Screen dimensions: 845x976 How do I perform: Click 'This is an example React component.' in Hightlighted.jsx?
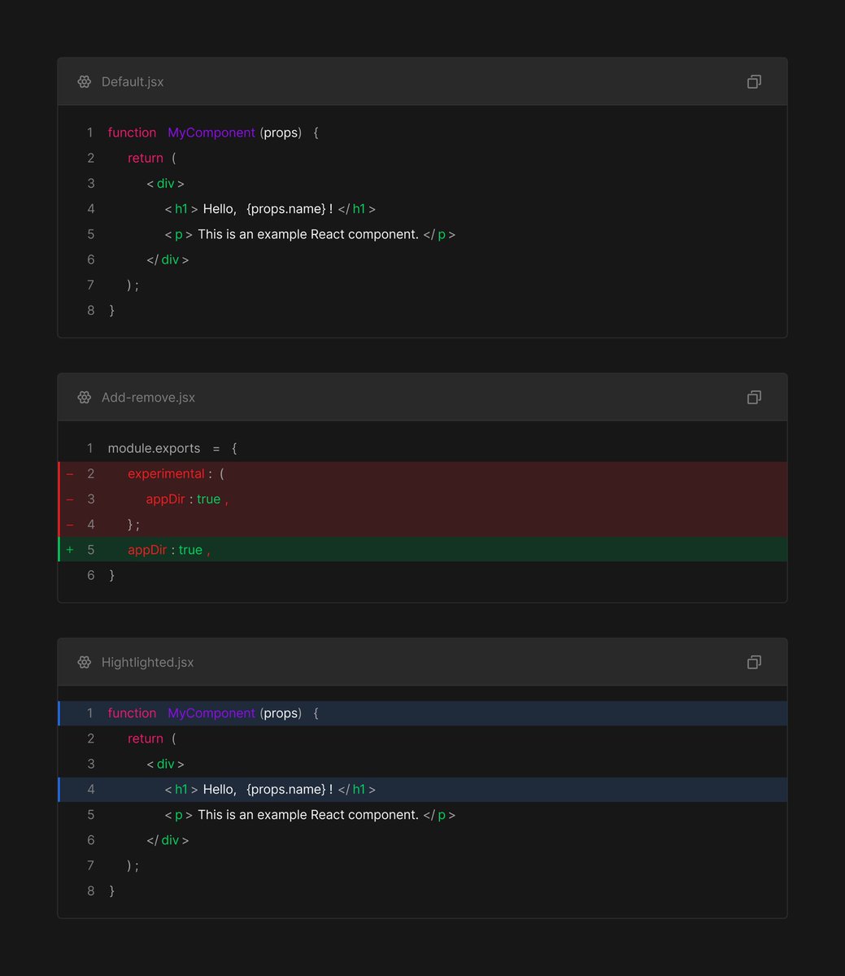tap(308, 815)
